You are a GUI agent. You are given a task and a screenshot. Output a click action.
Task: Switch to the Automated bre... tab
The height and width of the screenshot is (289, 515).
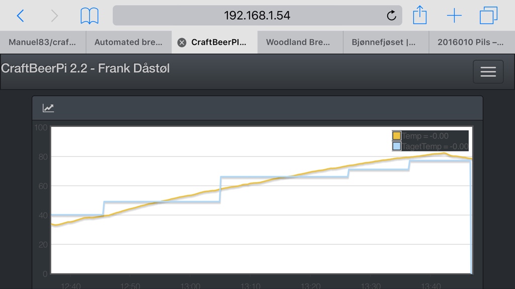tap(128, 42)
